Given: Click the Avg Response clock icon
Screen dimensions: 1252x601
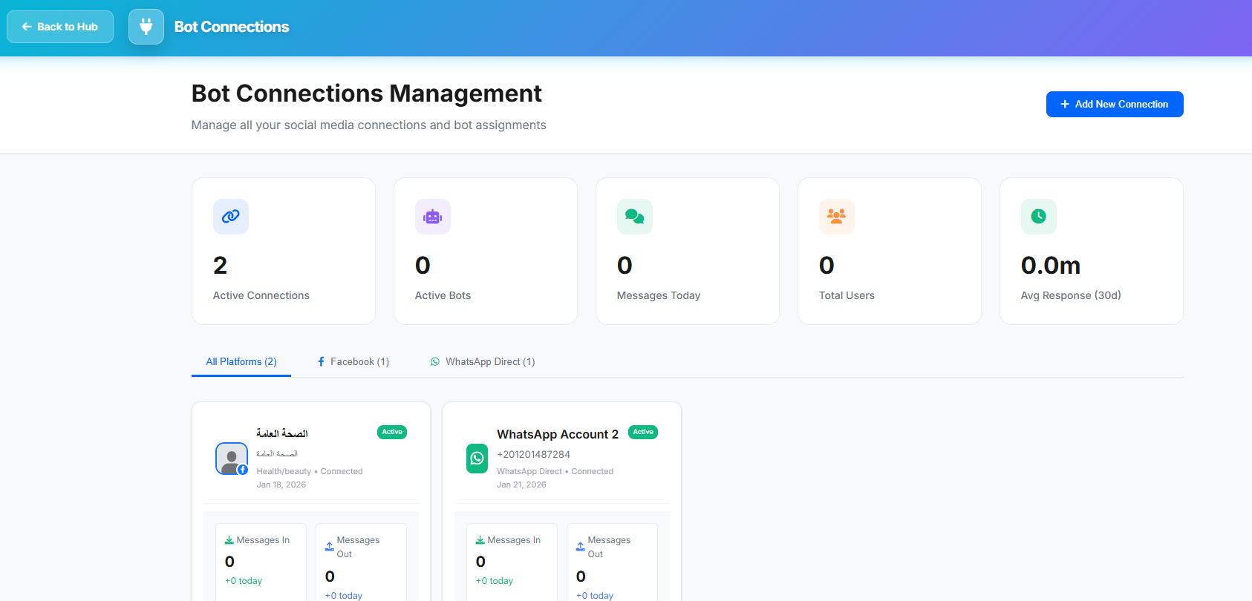Looking at the screenshot, I should tap(1039, 217).
